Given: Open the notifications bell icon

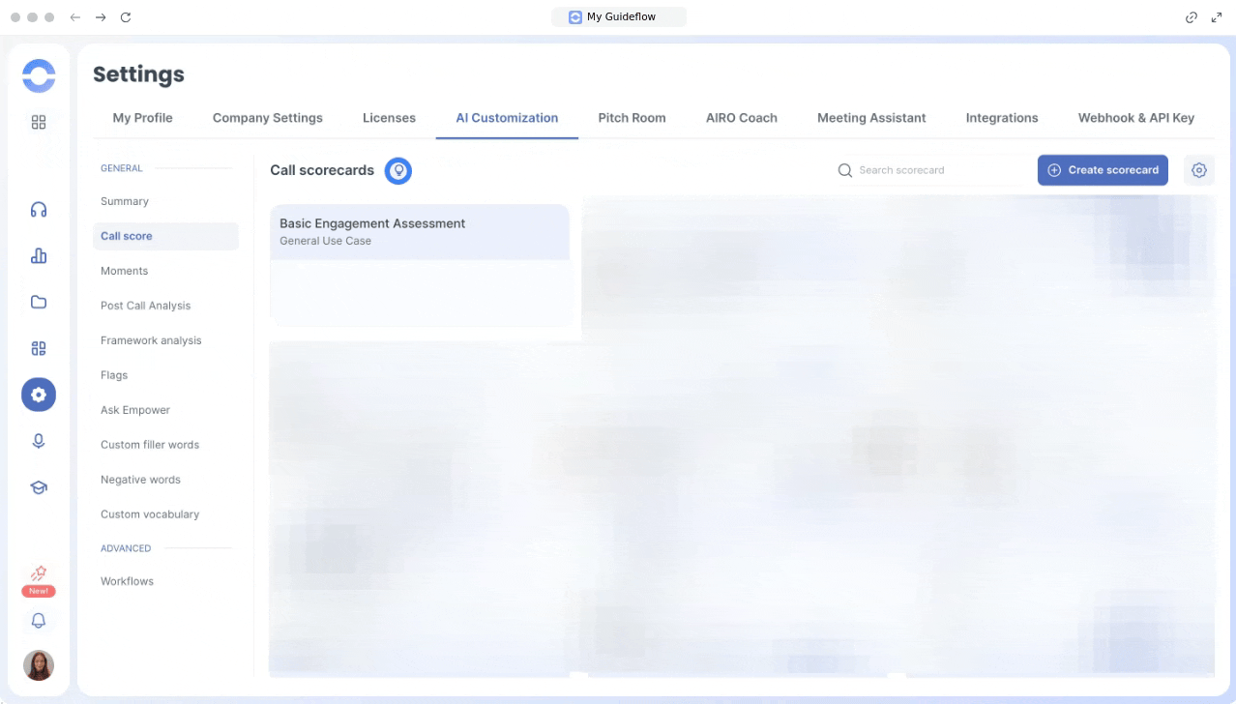Looking at the screenshot, I should point(39,621).
